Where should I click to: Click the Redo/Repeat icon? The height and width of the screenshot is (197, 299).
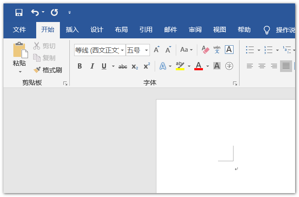point(54,13)
